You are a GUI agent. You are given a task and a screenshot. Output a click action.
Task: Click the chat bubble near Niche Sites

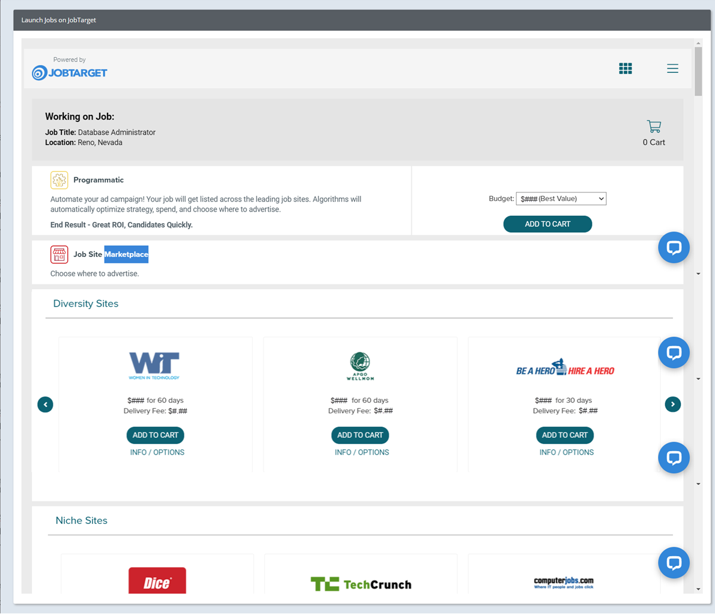(674, 563)
